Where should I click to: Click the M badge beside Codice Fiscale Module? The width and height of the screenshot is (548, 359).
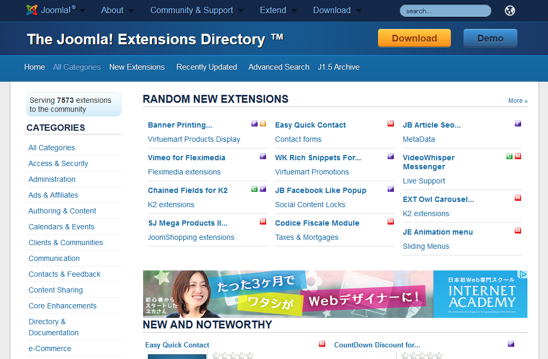[x=391, y=221]
